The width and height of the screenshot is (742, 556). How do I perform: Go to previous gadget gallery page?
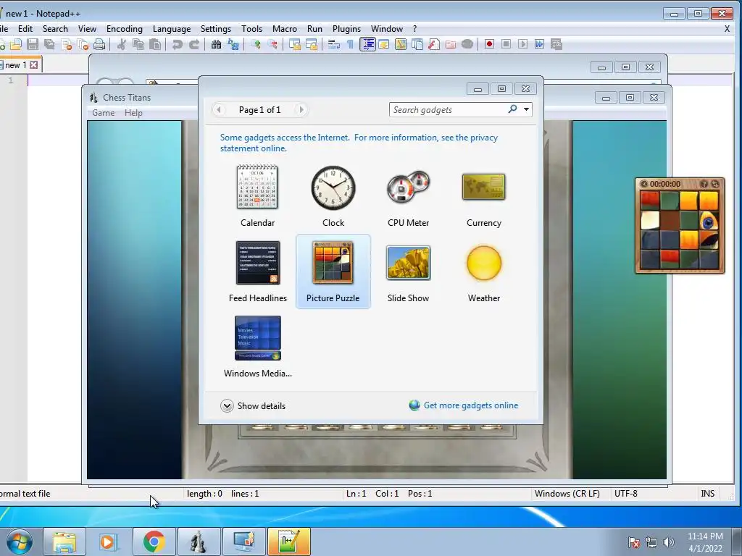click(219, 110)
